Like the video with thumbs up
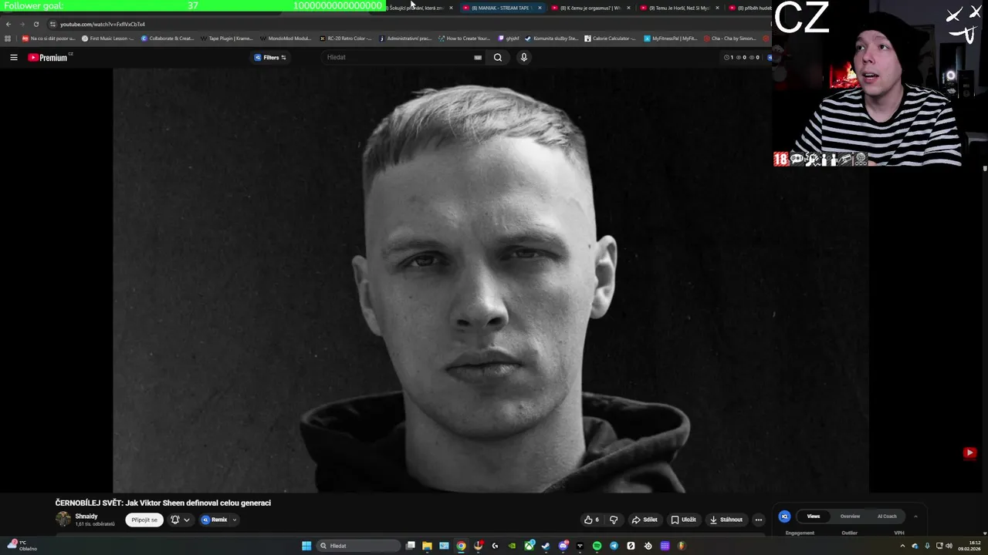Viewport: 988px width, 555px height. [591, 520]
